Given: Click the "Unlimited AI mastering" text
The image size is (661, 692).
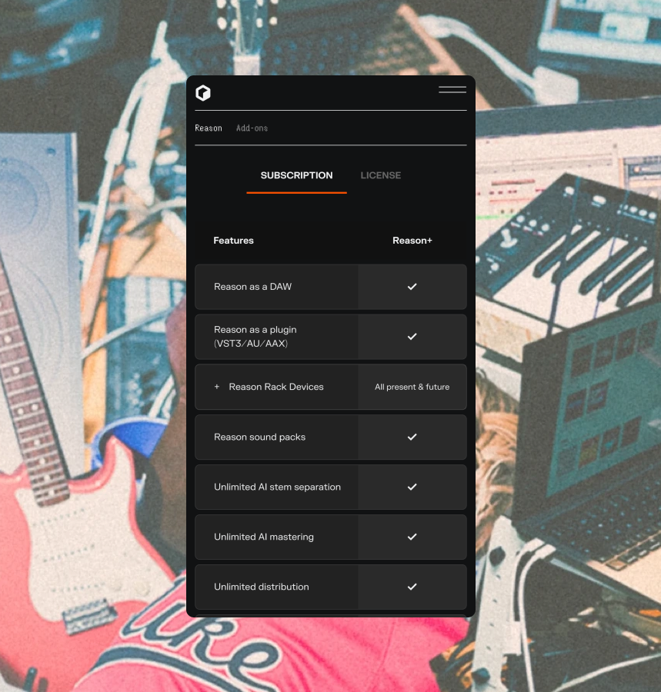Looking at the screenshot, I should coord(264,537).
